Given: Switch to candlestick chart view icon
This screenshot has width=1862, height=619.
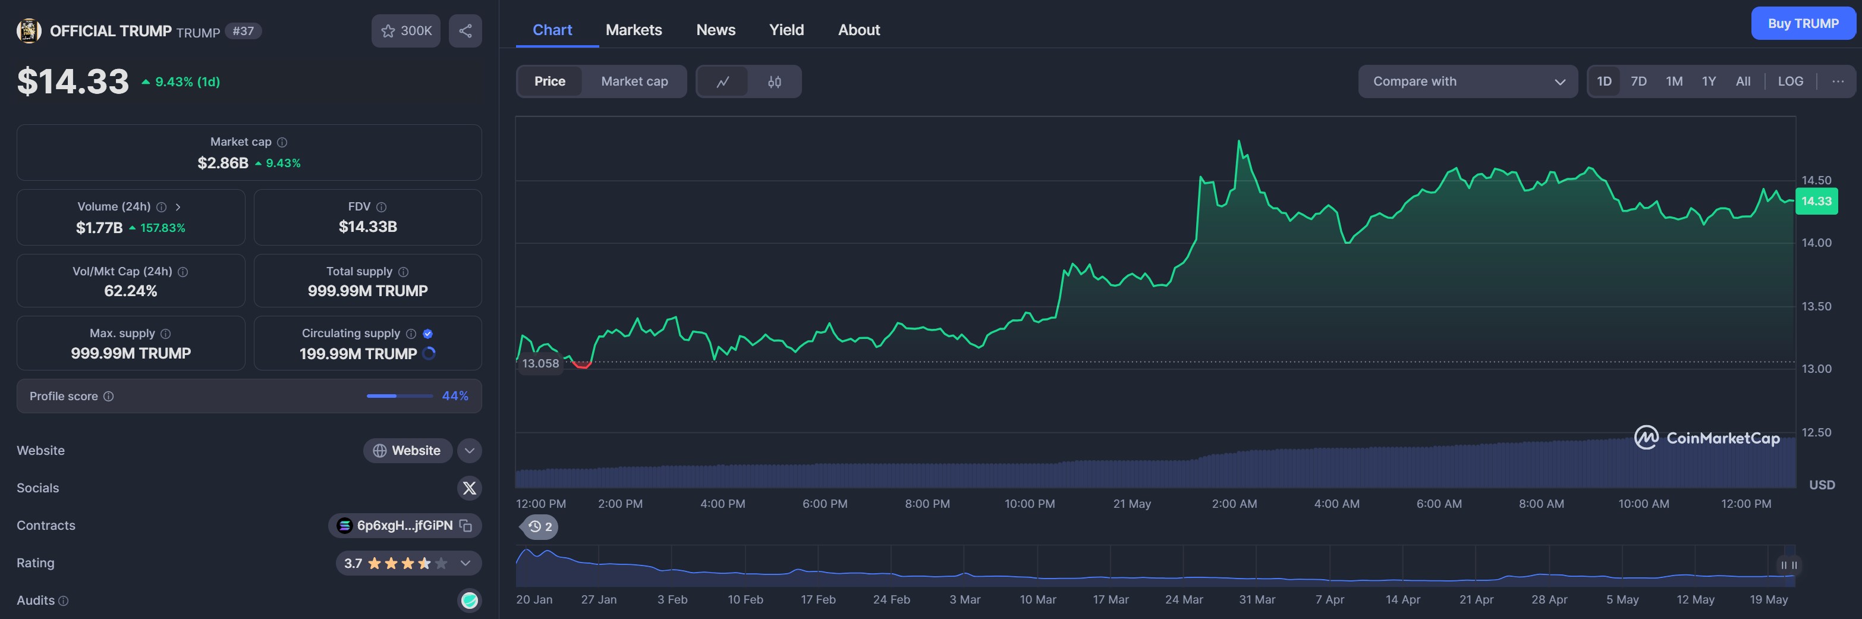Looking at the screenshot, I should pyautogui.click(x=774, y=81).
